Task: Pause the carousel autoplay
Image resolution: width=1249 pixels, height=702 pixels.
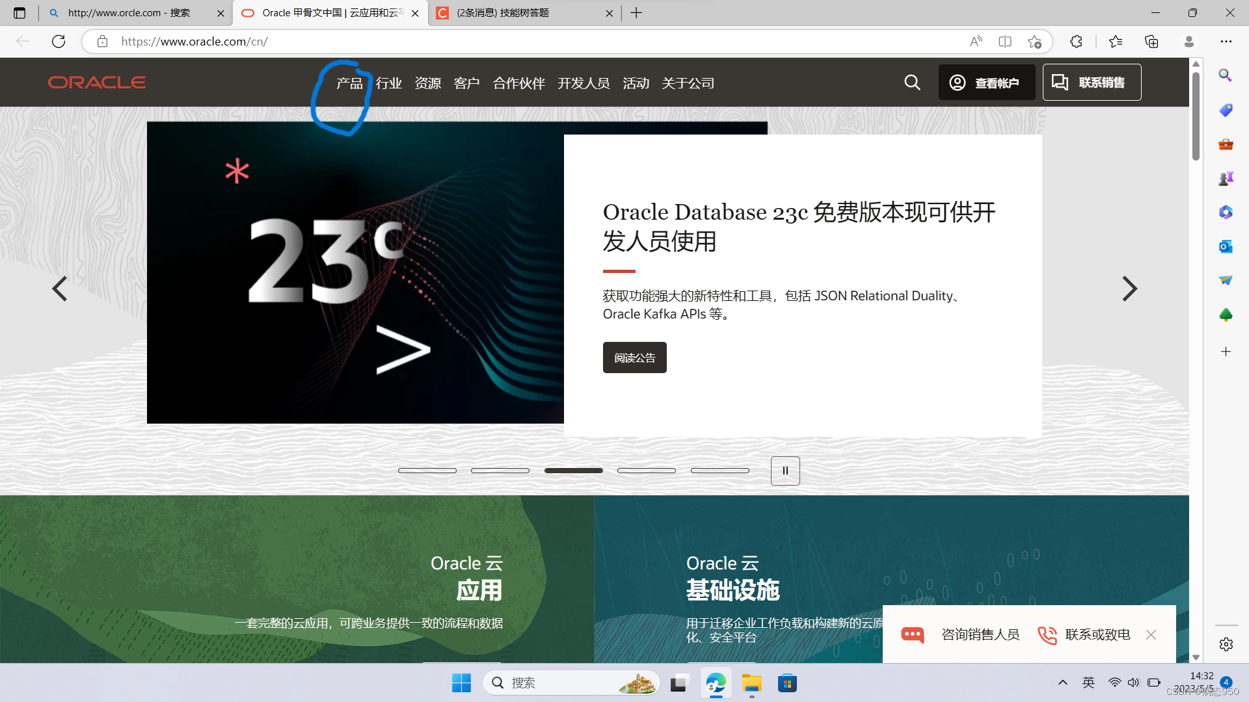Action: coord(785,471)
